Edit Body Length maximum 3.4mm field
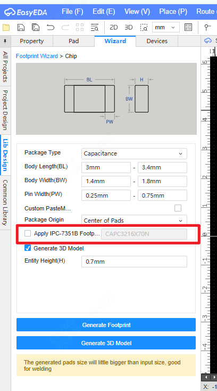Screen dimensions: 217x391 [162, 168]
